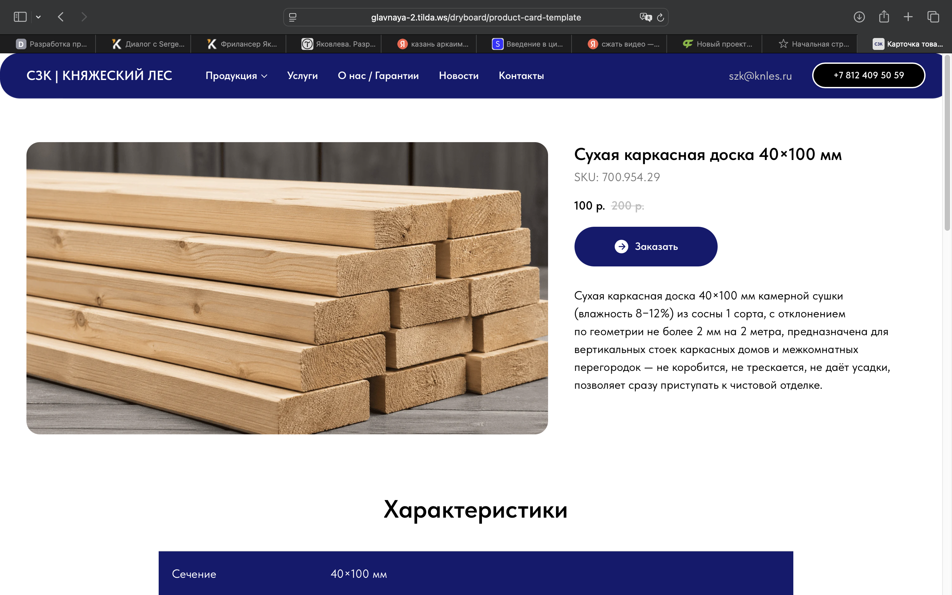Switch to the 'Яковлева. Разр...' tab
This screenshot has height=595, width=952.
click(x=334, y=44)
